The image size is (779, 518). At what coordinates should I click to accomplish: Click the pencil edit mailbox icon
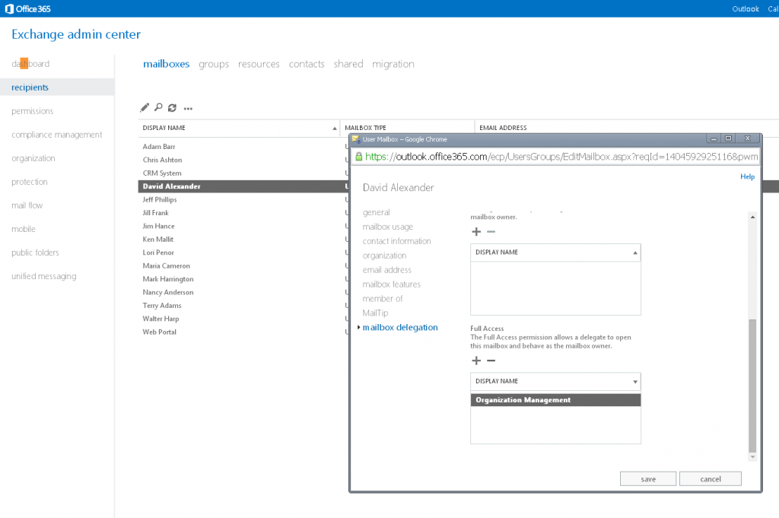coord(145,108)
